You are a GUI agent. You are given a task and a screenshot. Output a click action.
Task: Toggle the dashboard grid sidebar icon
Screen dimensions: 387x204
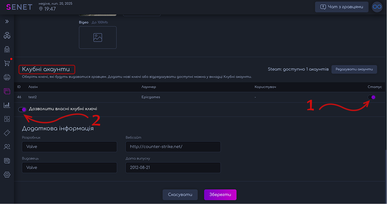click(x=7, y=119)
